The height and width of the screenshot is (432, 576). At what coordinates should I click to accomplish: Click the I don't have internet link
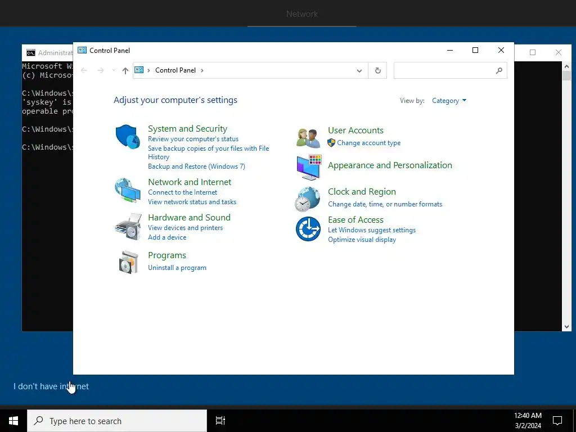click(51, 386)
